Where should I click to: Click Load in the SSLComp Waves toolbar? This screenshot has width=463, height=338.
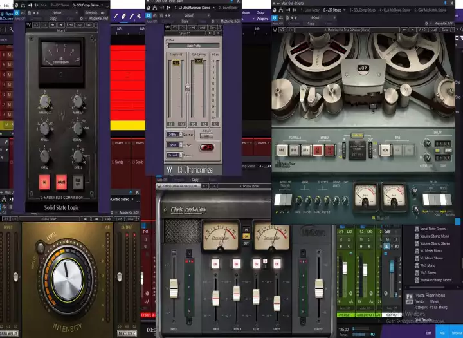79,25
